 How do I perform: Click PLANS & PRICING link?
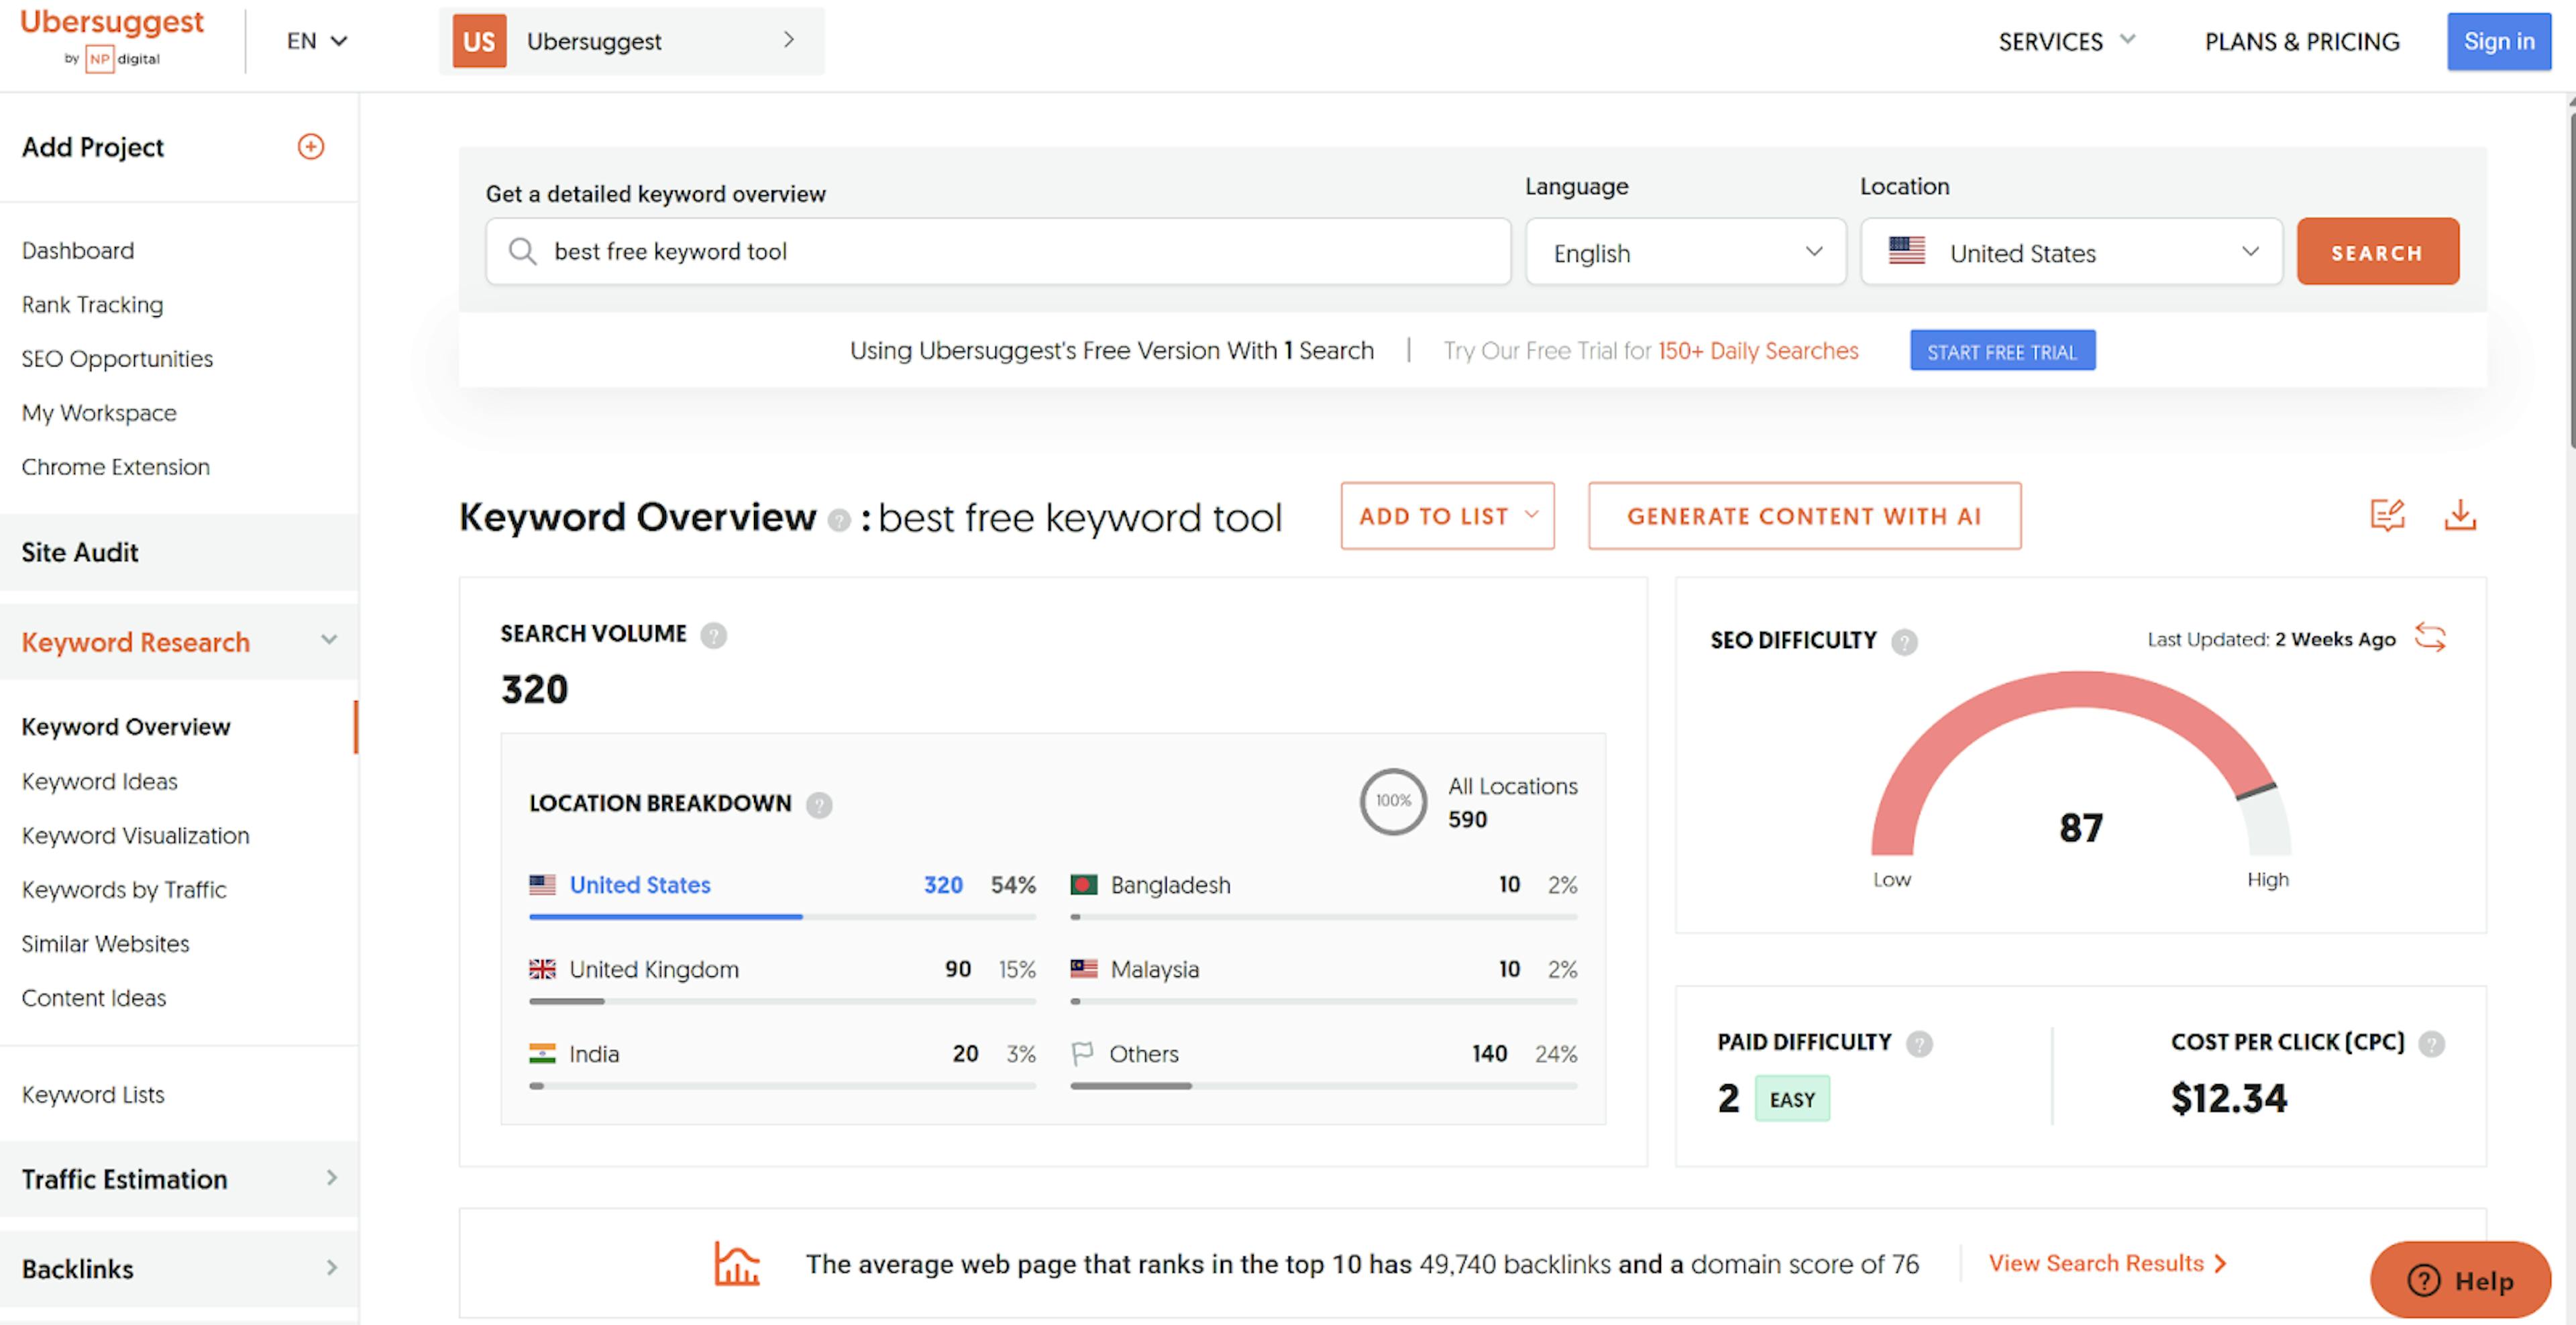2302,41
